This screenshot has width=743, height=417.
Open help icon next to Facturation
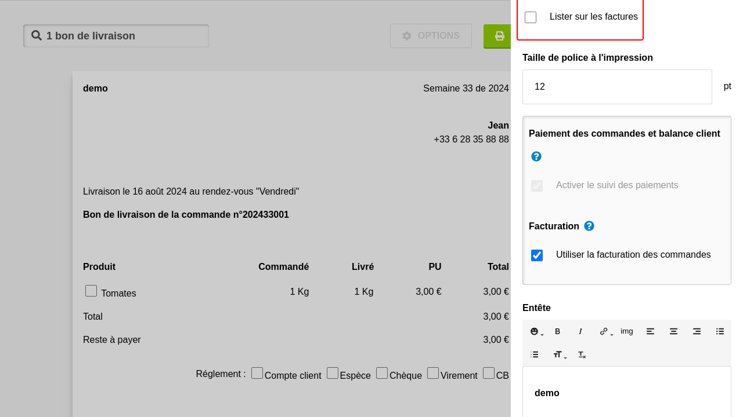pyautogui.click(x=589, y=226)
